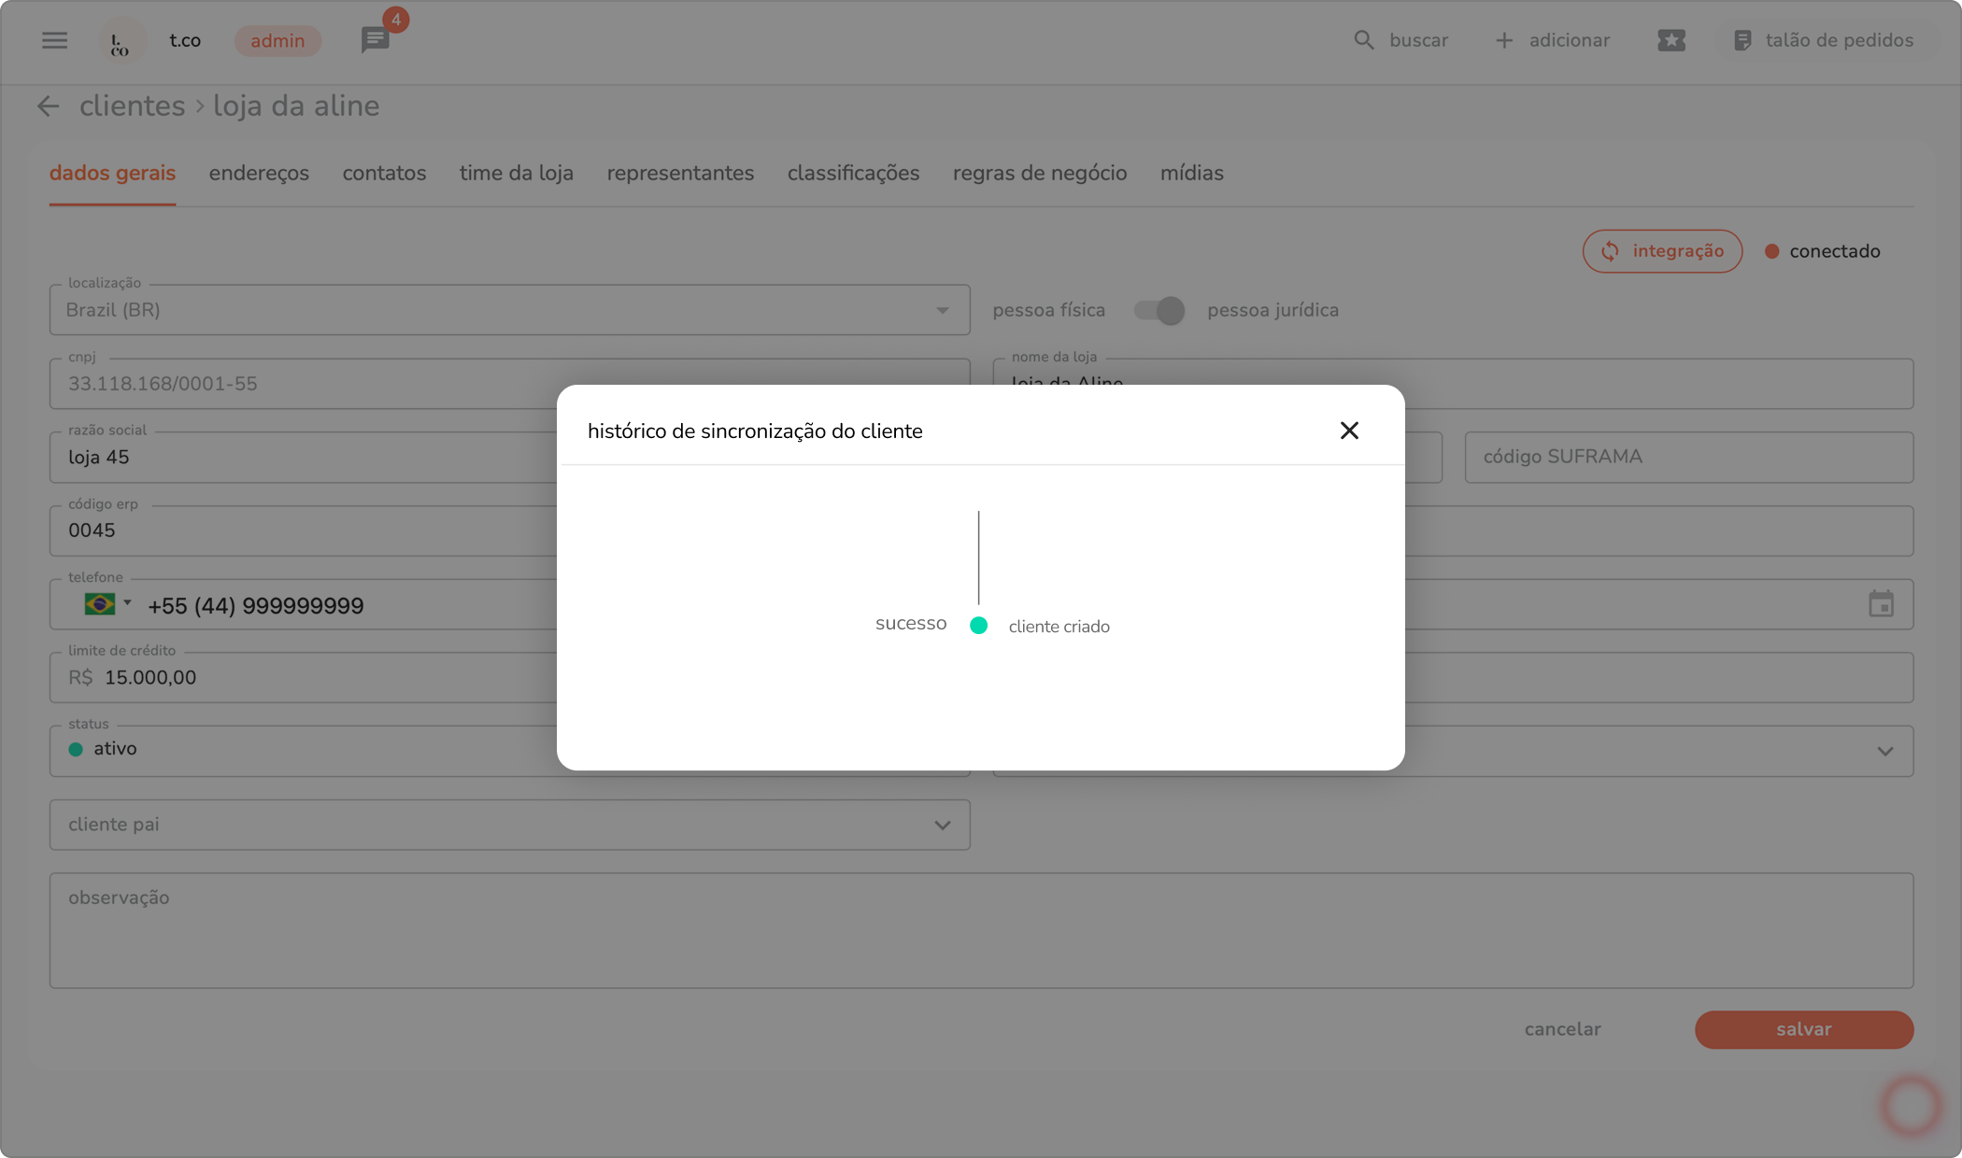Viewport: 1962px width, 1158px height.
Task: Click the integração button
Action: pyautogui.click(x=1661, y=251)
